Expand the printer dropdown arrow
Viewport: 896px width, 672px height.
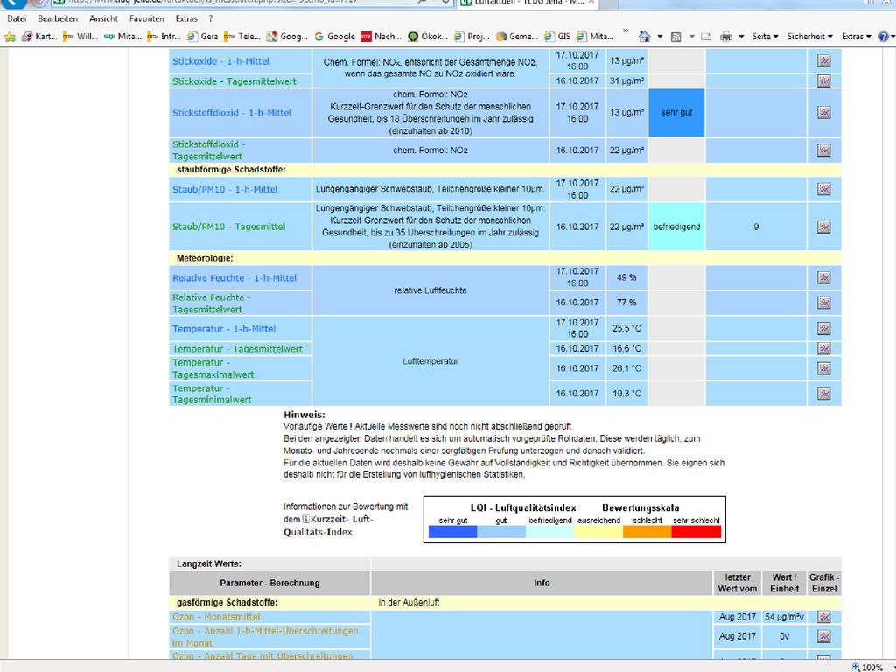[x=741, y=37]
